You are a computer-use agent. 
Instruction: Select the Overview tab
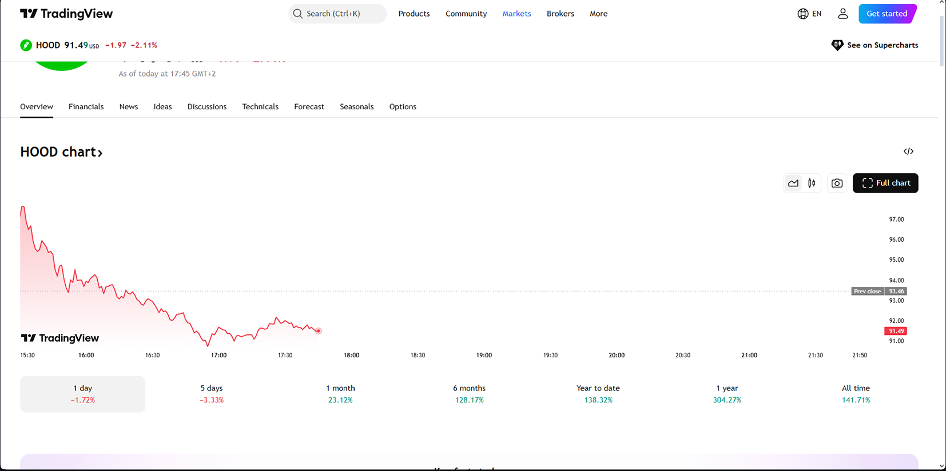point(37,107)
